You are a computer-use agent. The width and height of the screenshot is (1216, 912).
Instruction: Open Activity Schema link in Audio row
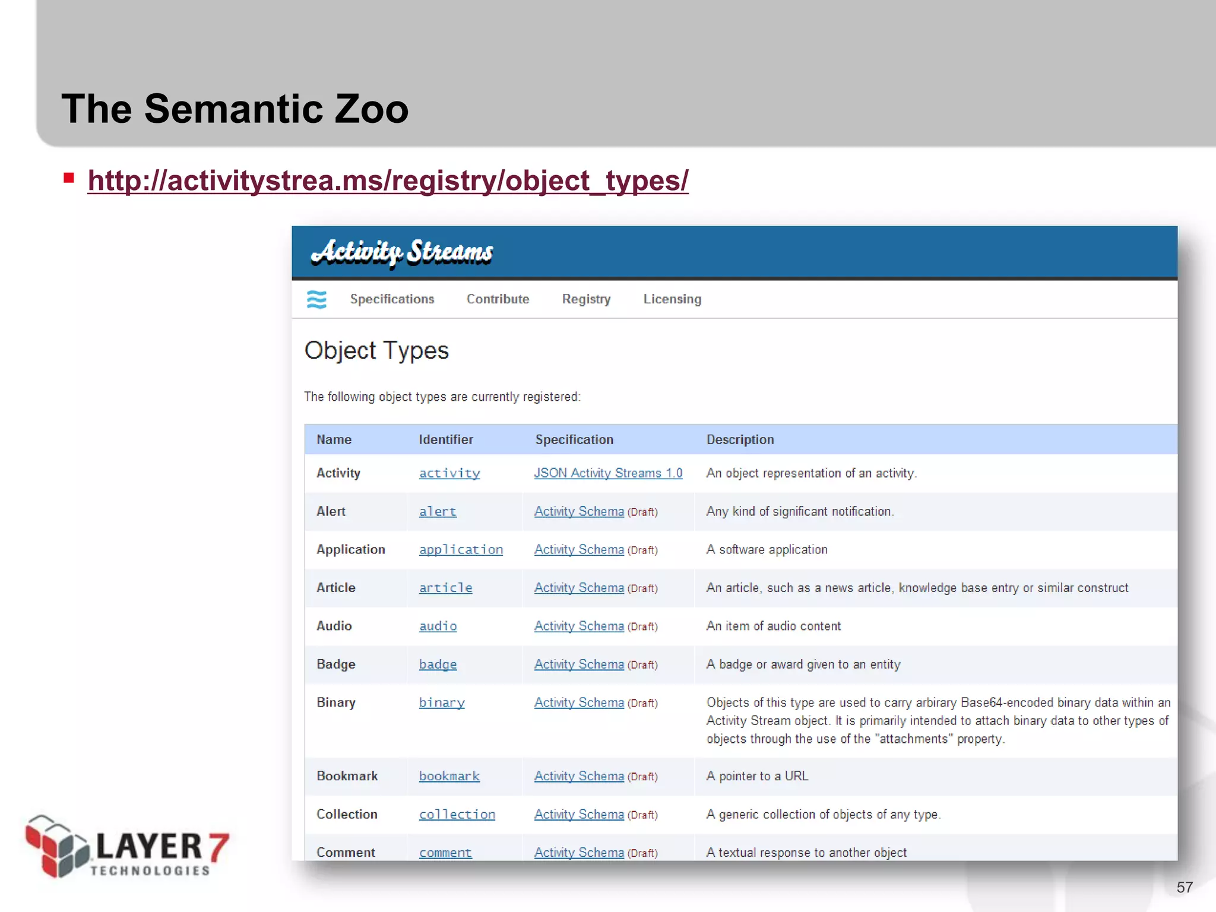click(579, 626)
